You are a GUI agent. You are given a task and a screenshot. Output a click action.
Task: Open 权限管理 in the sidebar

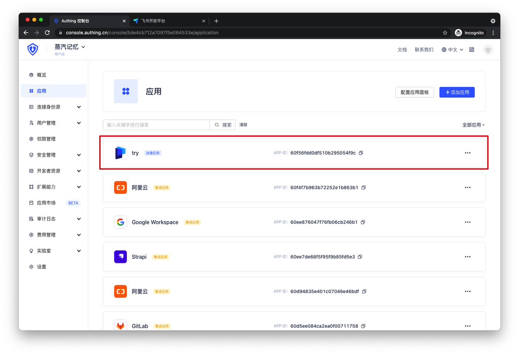54,139
